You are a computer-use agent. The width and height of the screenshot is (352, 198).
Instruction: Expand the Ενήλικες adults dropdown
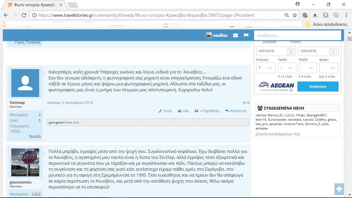(266, 68)
